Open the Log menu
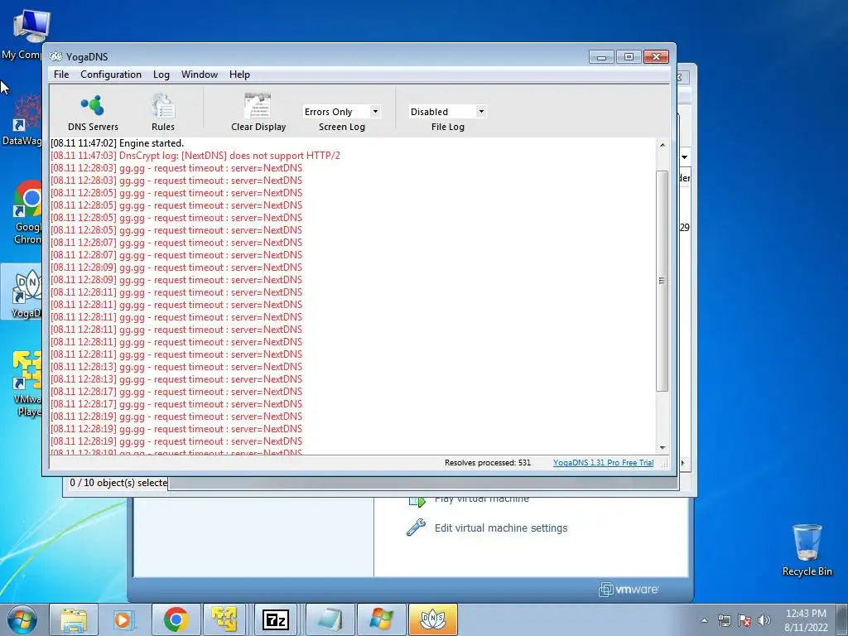The height and width of the screenshot is (636, 848). coord(161,75)
